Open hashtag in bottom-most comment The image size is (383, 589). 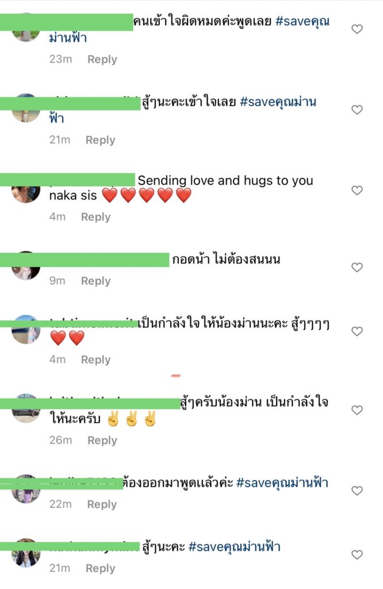(234, 546)
